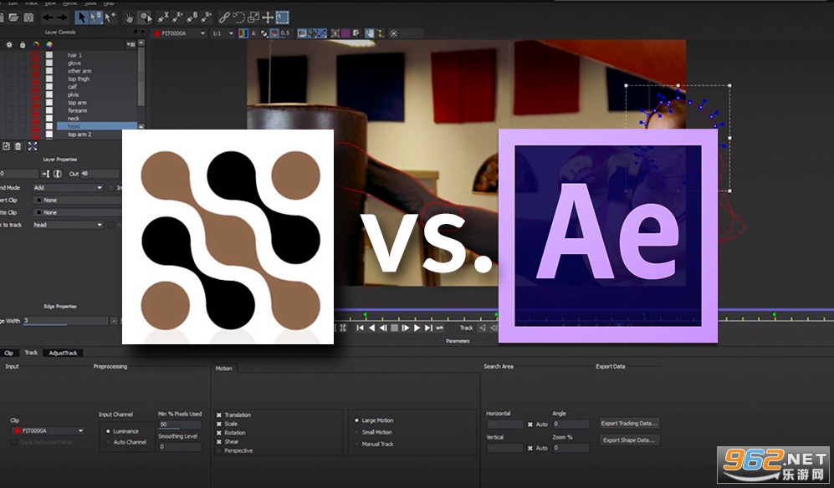
Task: Click the open project folder icon
Action: point(14,18)
